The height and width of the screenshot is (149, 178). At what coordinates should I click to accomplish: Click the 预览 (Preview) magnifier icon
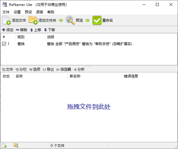(x=70, y=20)
